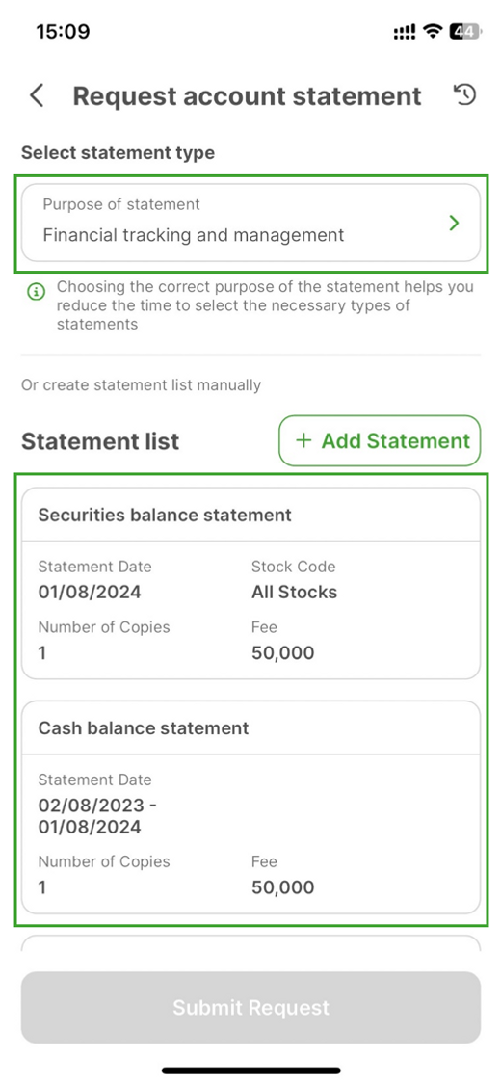Select the 02/08/2023 - 01/08/2024 date range
The width and height of the screenshot is (501, 1084).
(99, 816)
